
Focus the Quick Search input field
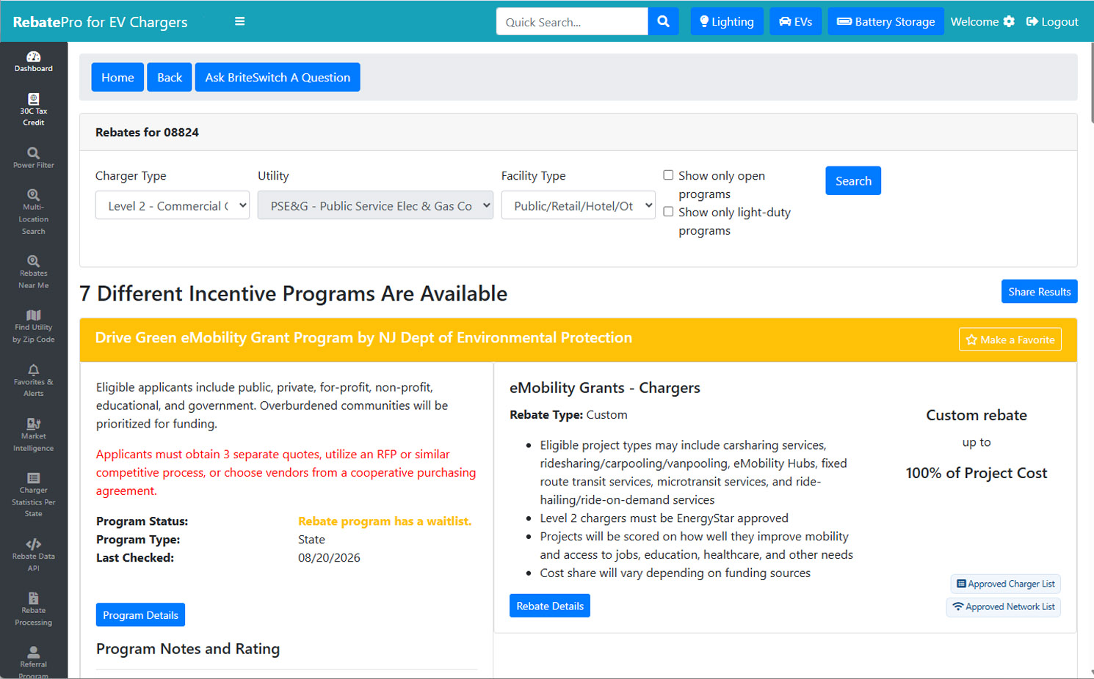pos(572,21)
